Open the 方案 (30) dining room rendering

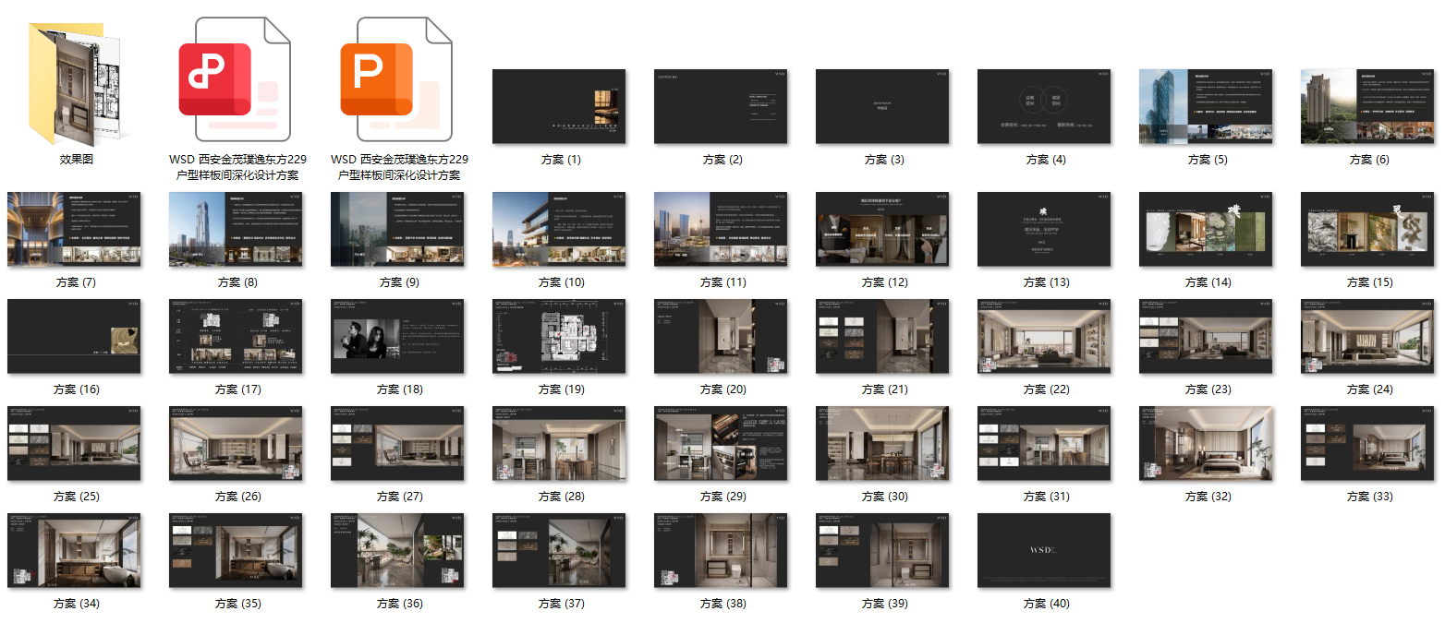pos(881,443)
